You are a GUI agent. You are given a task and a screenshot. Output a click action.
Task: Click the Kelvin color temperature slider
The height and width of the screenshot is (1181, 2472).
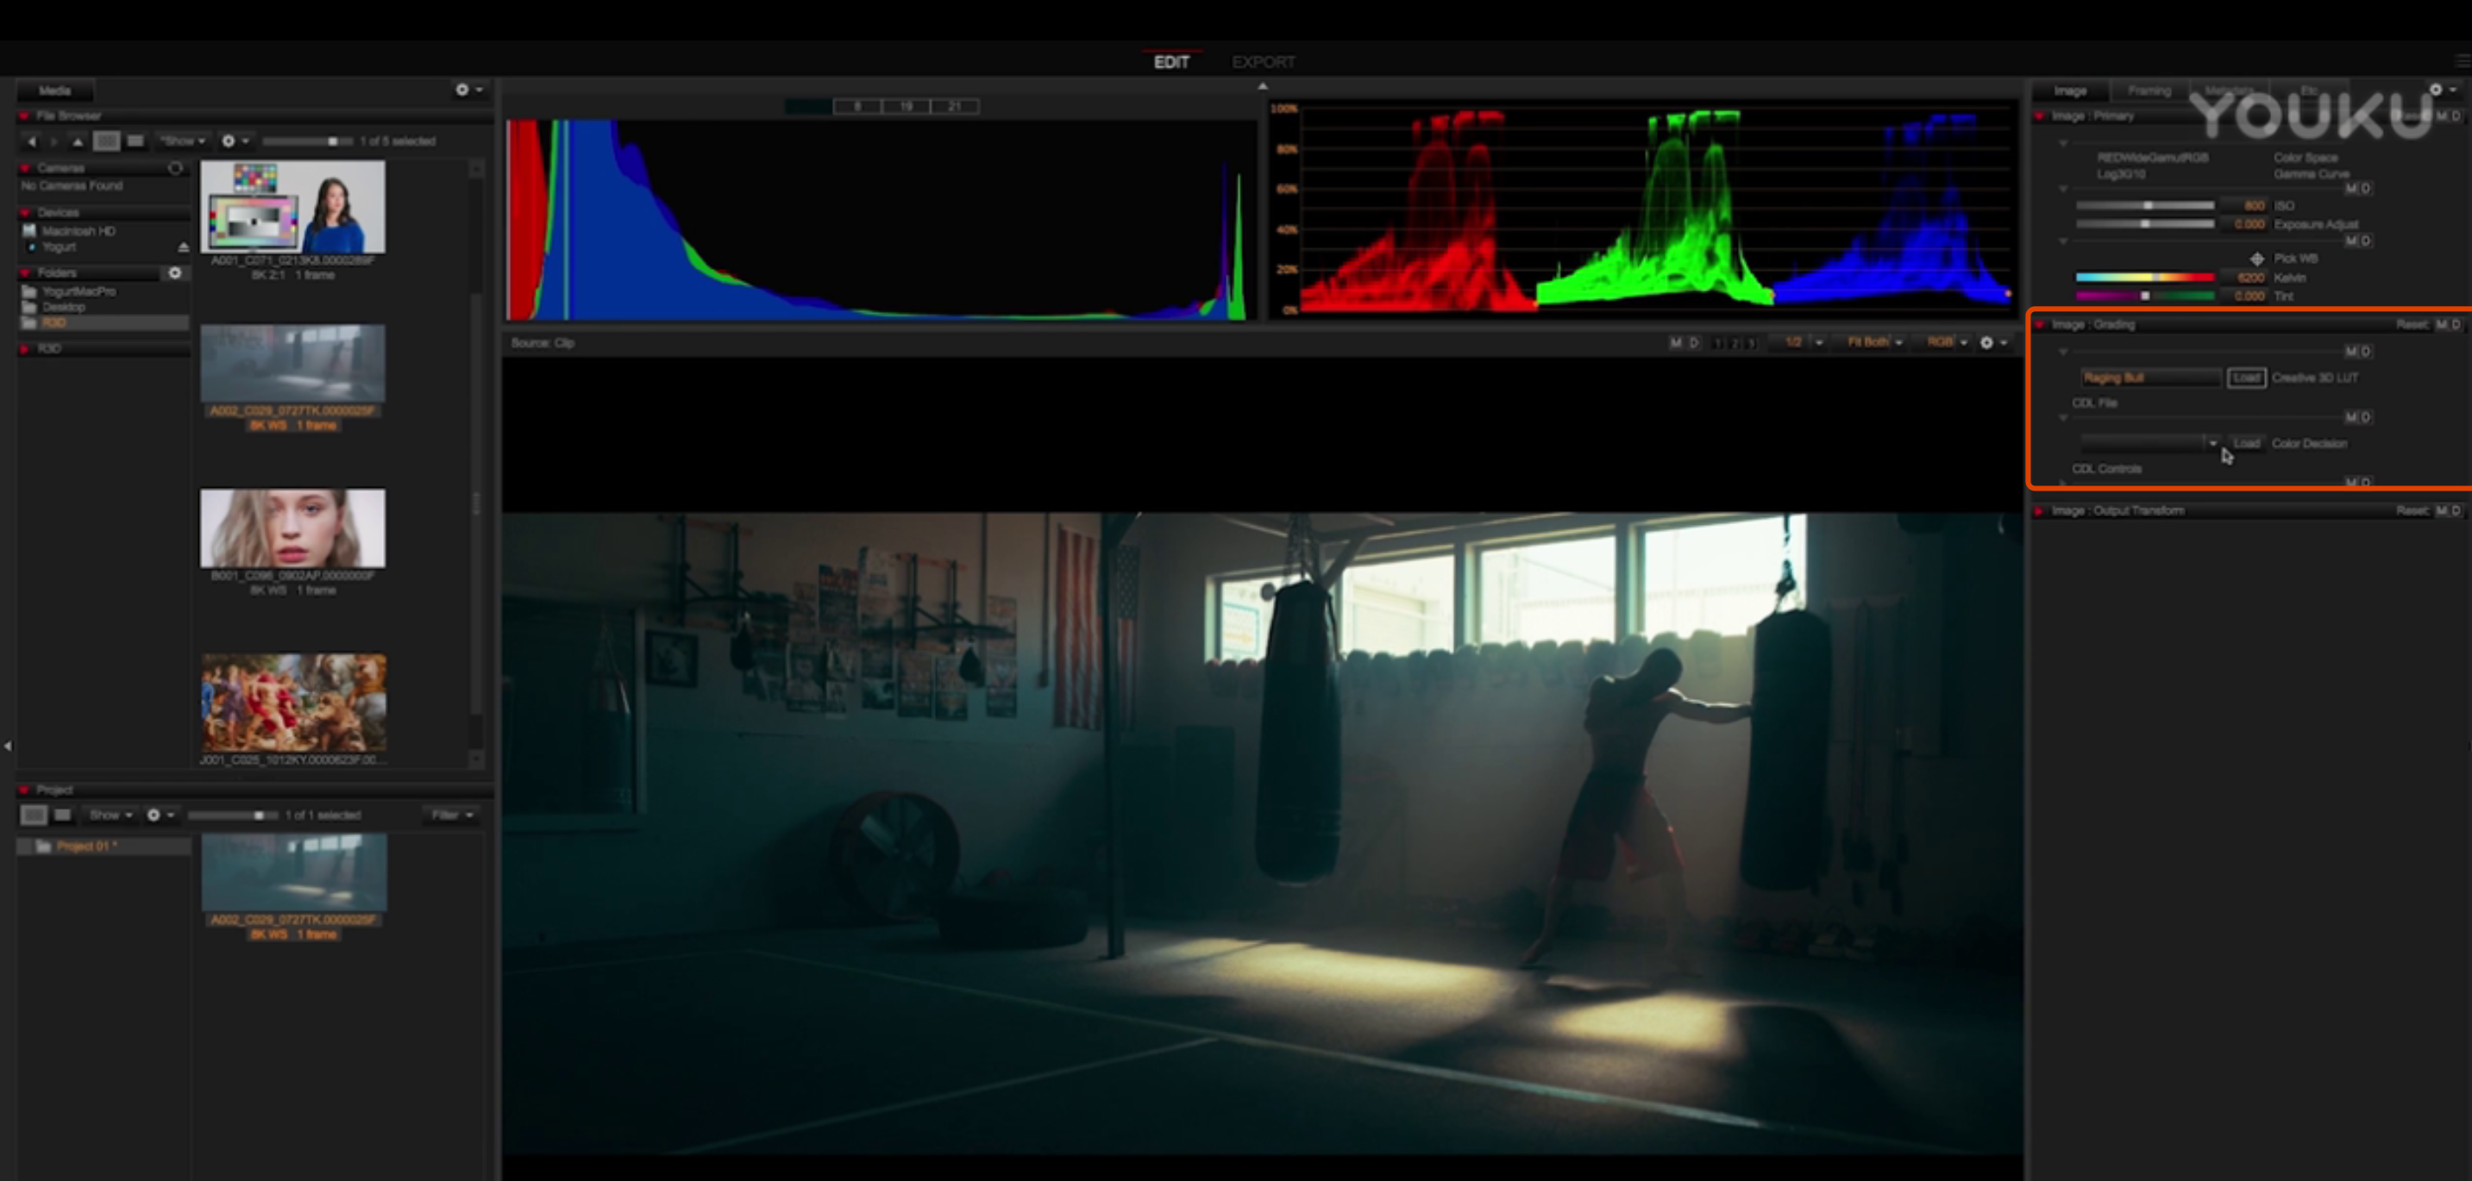pos(2145,278)
